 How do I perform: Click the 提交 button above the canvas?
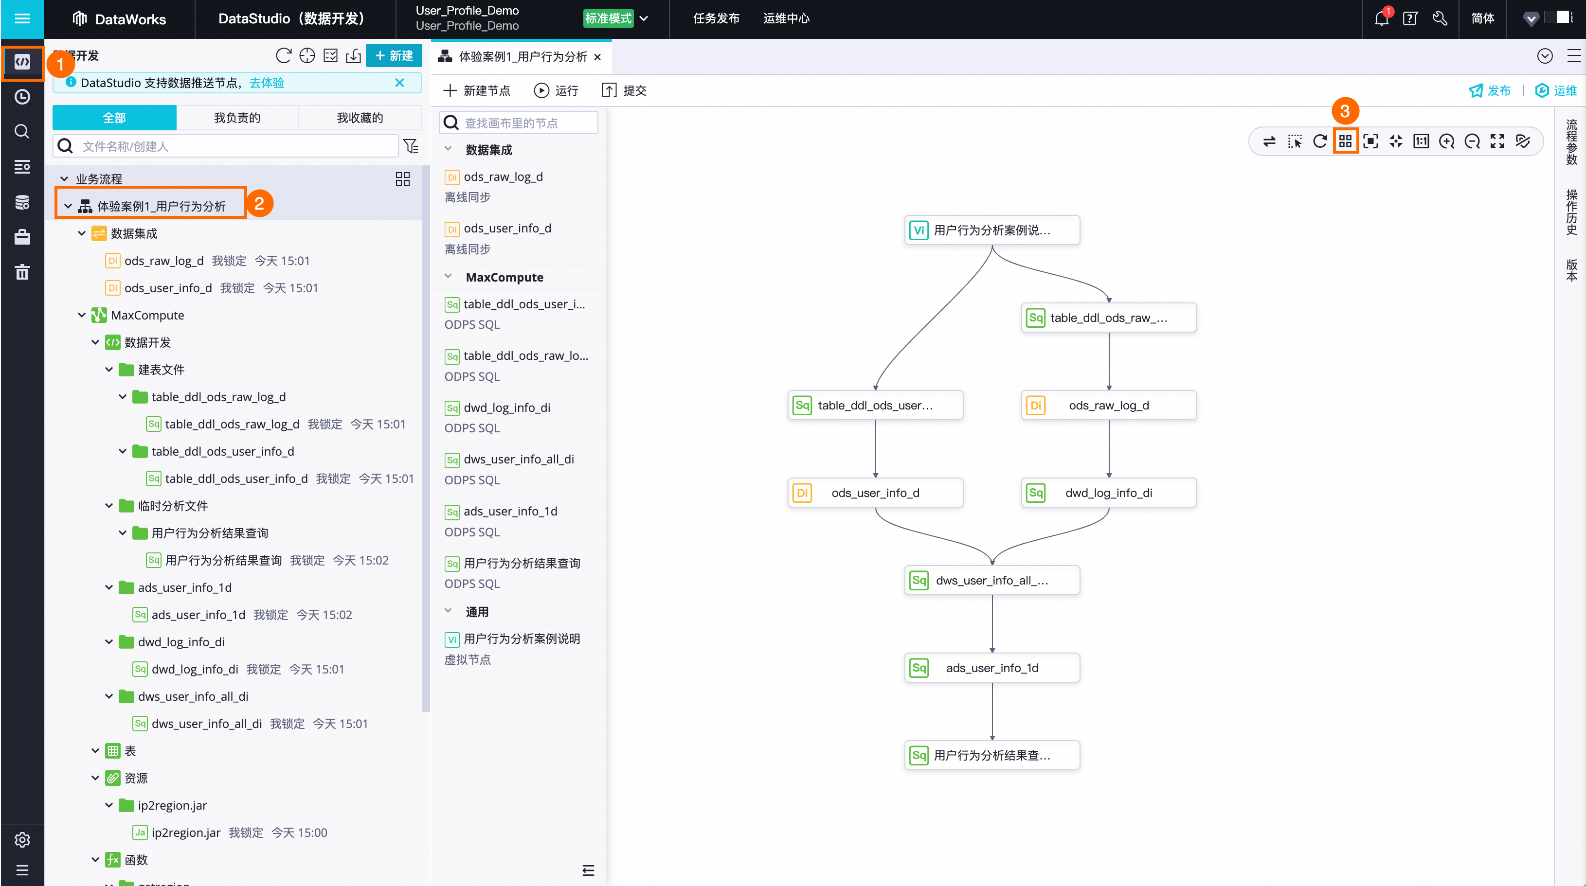[624, 90]
